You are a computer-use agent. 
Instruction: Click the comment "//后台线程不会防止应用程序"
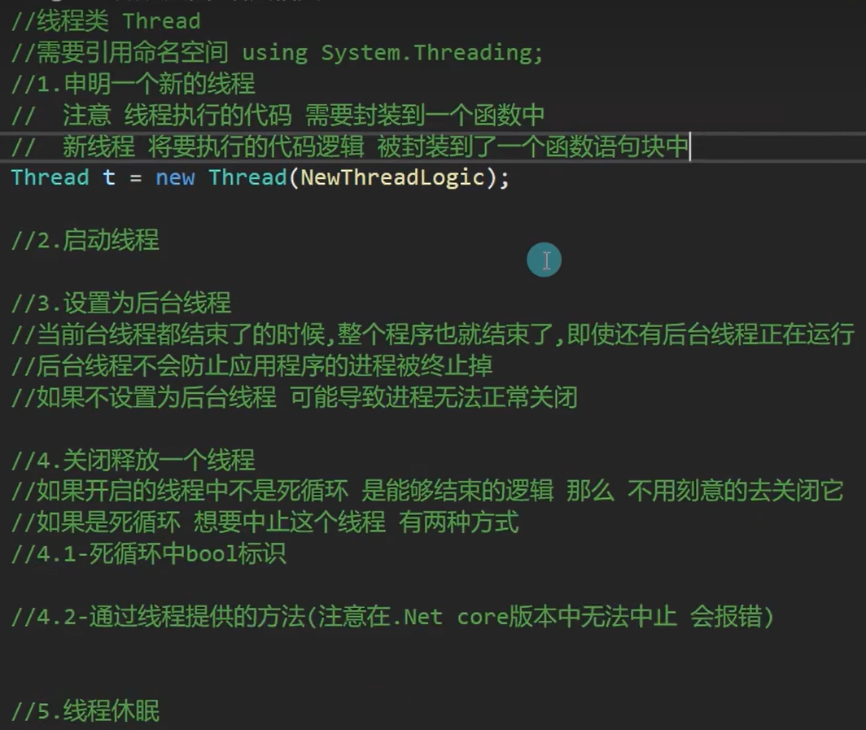[251, 366]
